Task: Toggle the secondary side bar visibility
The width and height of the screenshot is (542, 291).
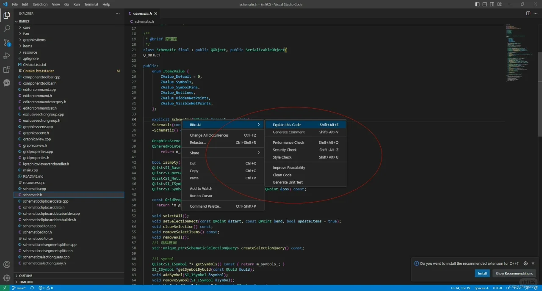Action: click(492, 4)
